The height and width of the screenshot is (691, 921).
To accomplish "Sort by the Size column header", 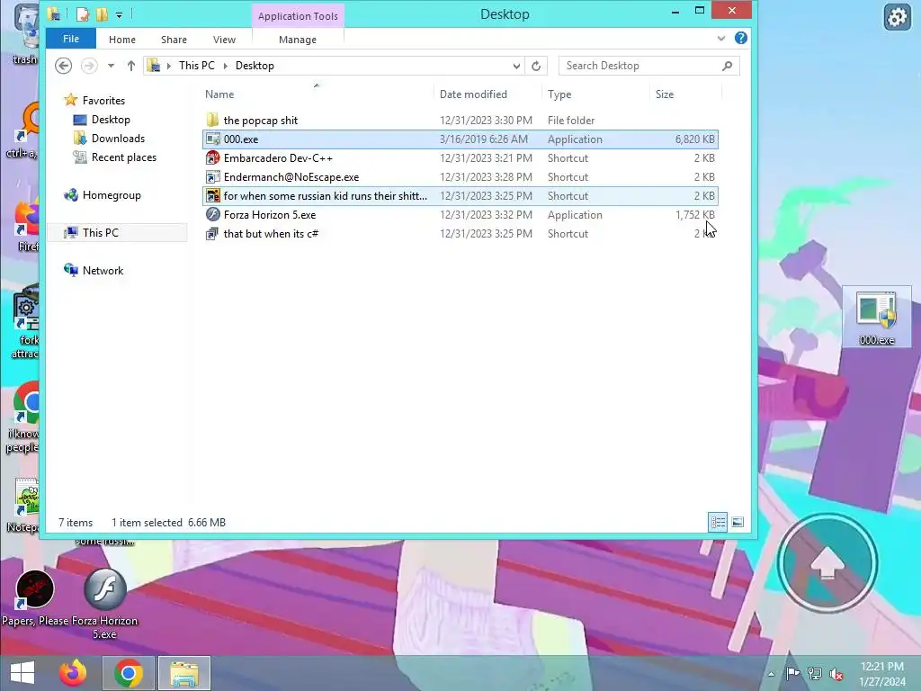I will (685, 94).
